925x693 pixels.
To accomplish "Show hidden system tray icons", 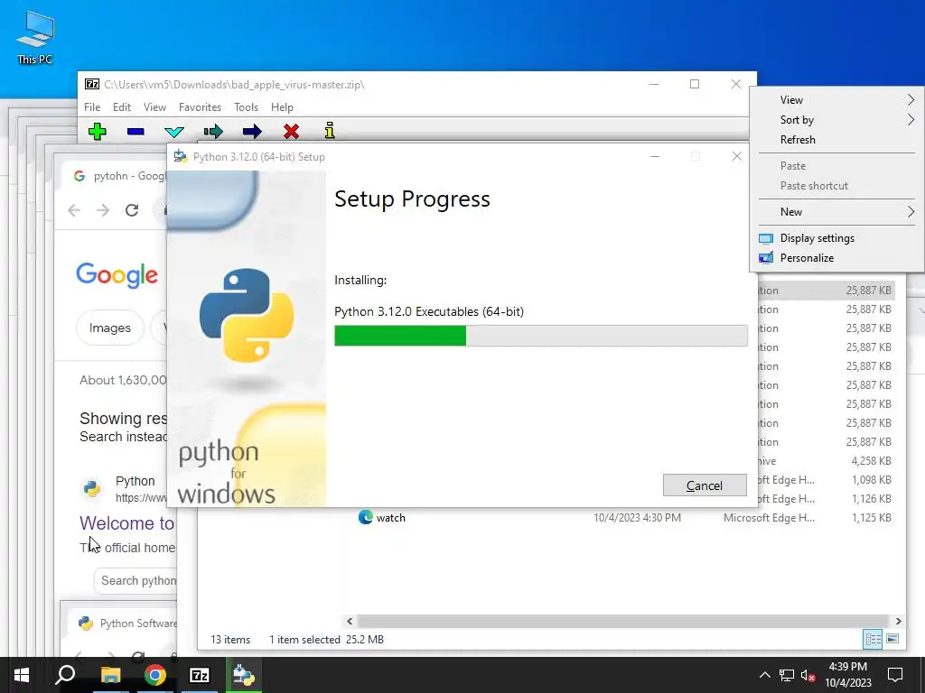I will tap(764, 675).
